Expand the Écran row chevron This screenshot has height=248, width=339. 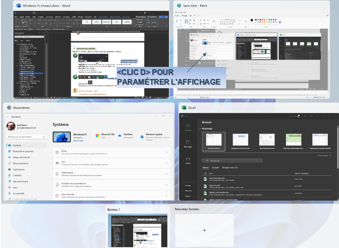[x=166, y=152]
